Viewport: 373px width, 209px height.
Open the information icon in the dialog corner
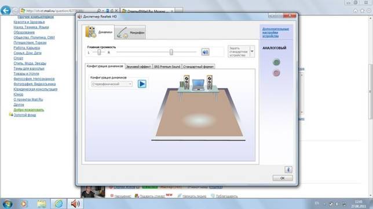pos(288,170)
